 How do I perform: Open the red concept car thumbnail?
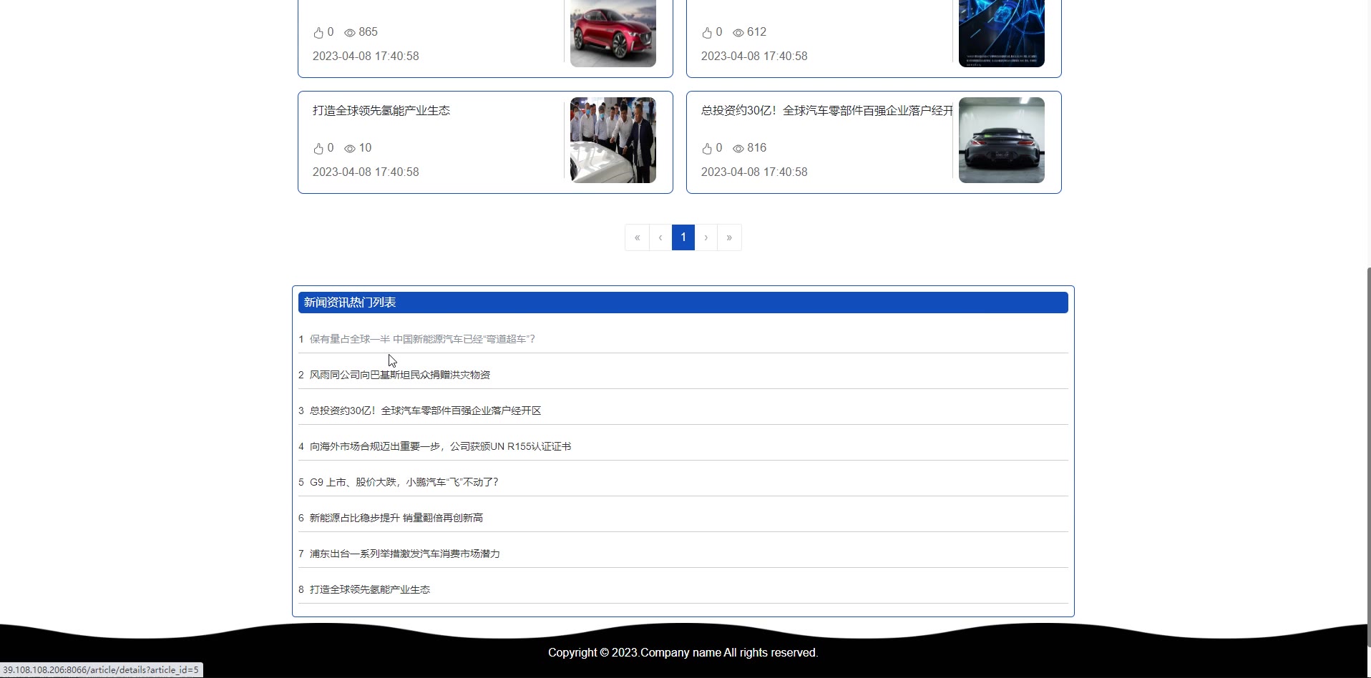(613, 34)
